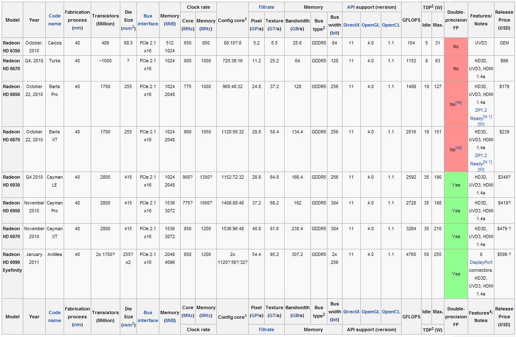Click the 68.5 die size value
The width and height of the screenshot is (516, 337).
coord(128,43)
